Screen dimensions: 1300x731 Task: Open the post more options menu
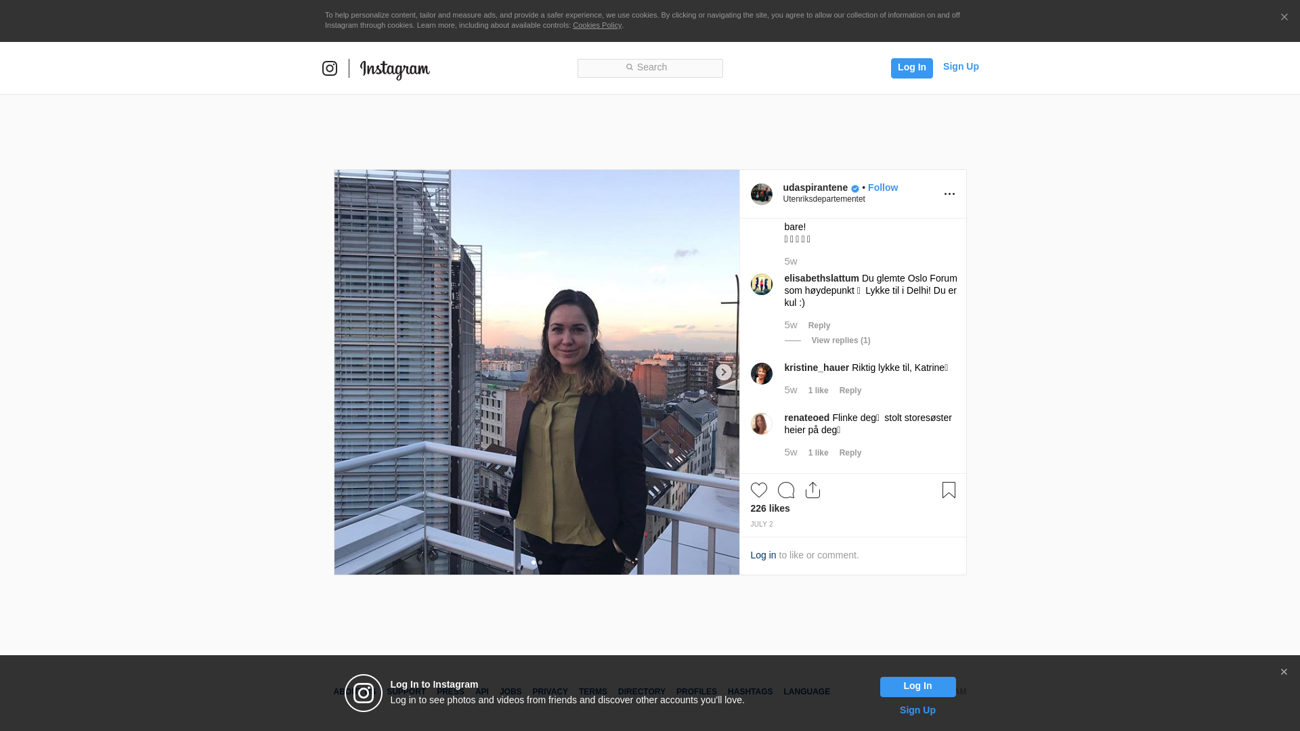pos(949,194)
